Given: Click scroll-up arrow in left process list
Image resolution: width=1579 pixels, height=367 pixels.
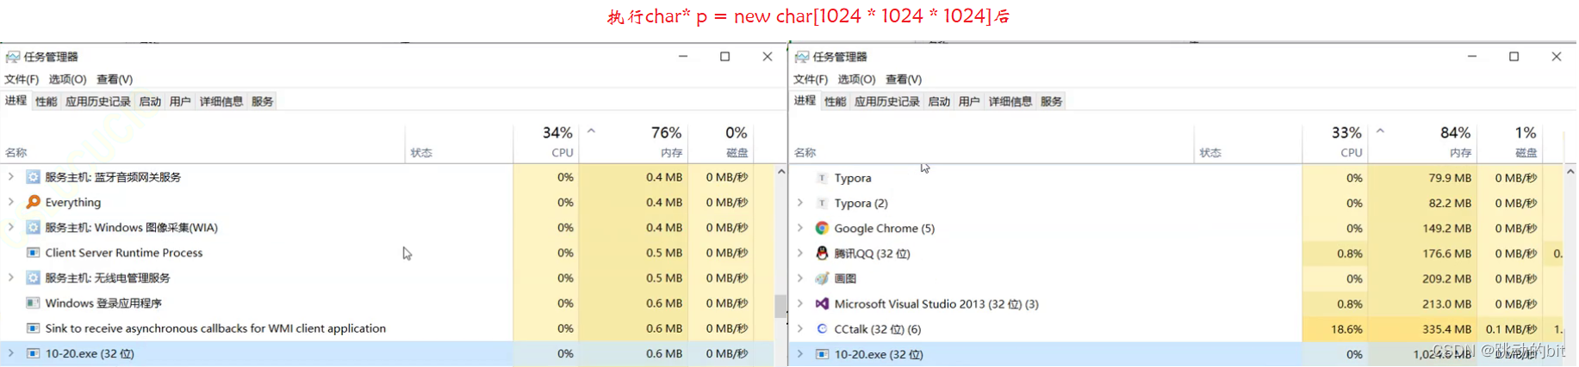Looking at the screenshot, I should 781,172.
